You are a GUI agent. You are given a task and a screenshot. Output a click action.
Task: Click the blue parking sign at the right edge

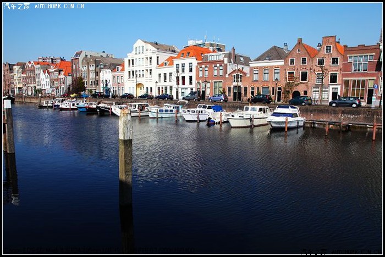(x=376, y=87)
